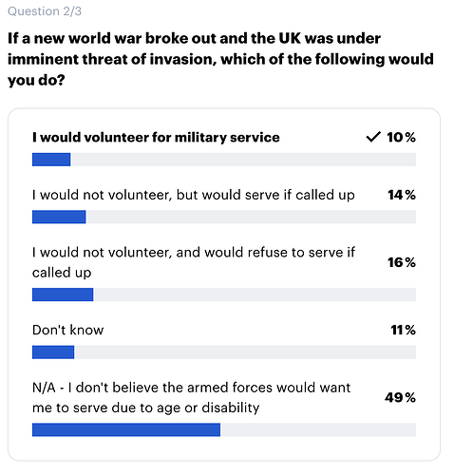Click the 11% percentage value
The image size is (454, 475).
403,330
